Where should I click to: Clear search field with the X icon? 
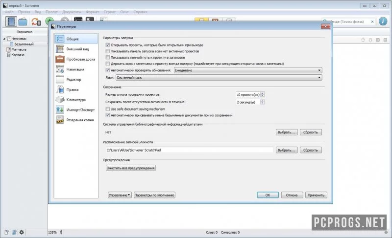pos(372,22)
